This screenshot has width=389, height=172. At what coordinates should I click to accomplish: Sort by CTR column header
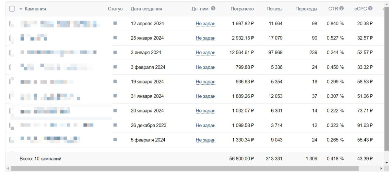[333, 9]
